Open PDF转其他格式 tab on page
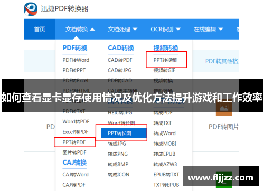The image size is (264, 191). point(222,61)
